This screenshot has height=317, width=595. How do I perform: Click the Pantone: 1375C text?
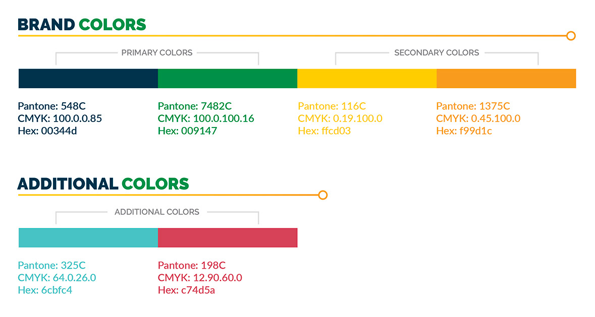pyautogui.click(x=473, y=106)
